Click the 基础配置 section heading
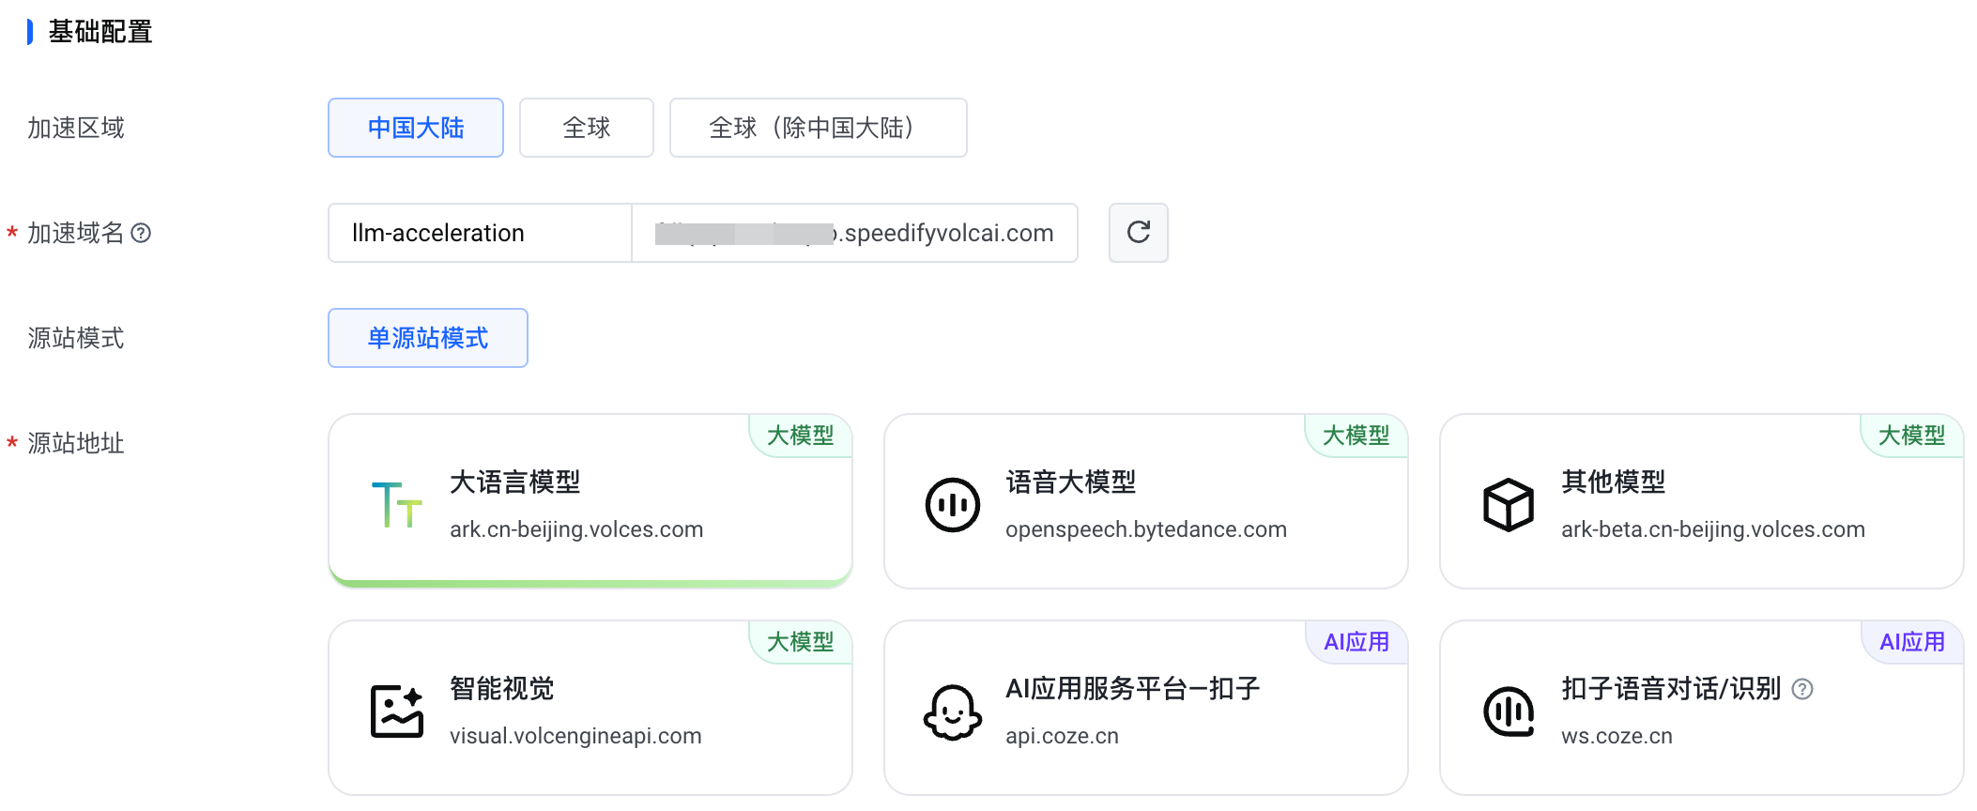1977x811 pixels. pyautogui.click(x=100, y=32)
